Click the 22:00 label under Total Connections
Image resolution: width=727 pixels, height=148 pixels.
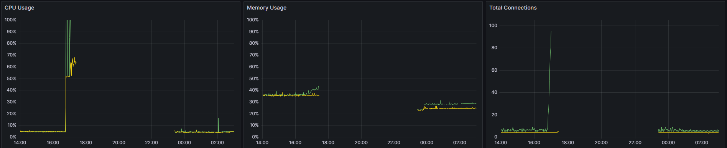tap(635, 143)
